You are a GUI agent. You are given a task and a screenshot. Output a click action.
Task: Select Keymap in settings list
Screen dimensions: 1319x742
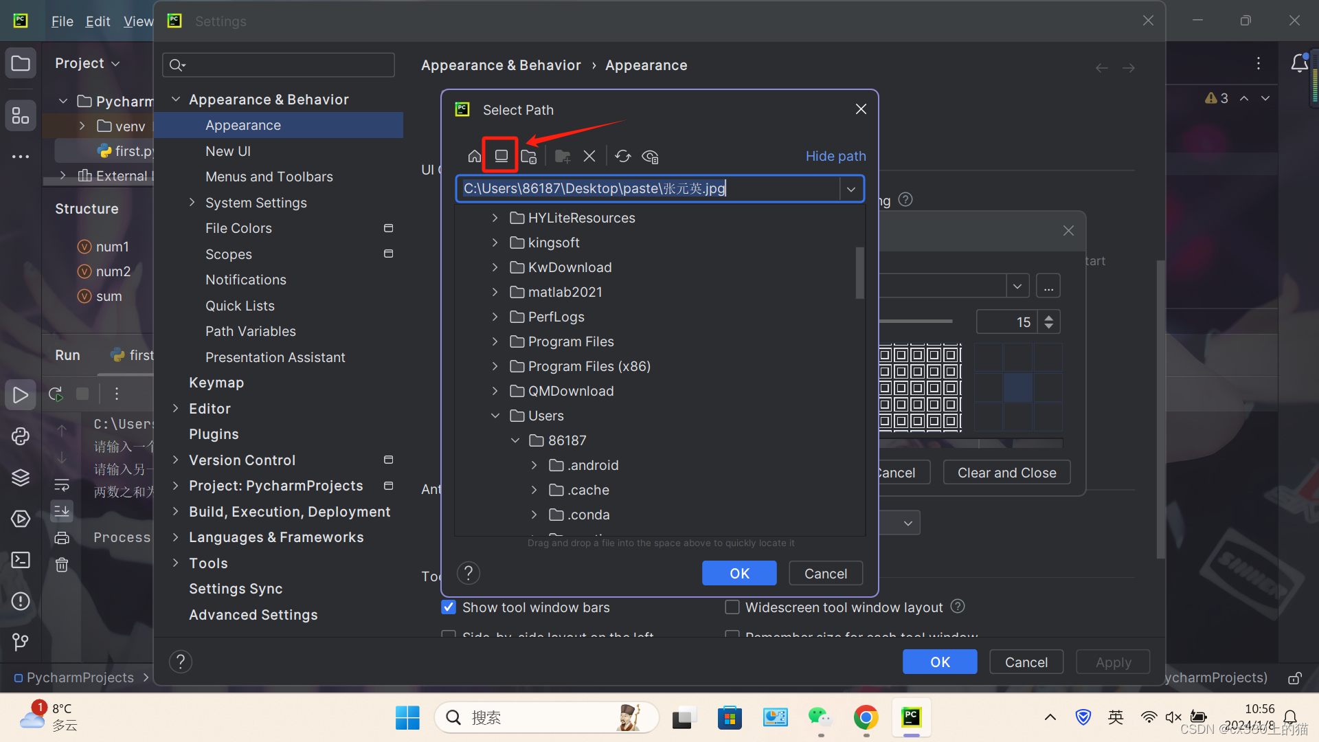(216, 383)
